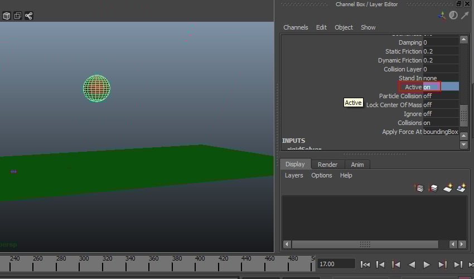The width and height of the screenshot is (474, 279).
Task: Click the Damping value field 0
Action: click(x=441, y=42)
